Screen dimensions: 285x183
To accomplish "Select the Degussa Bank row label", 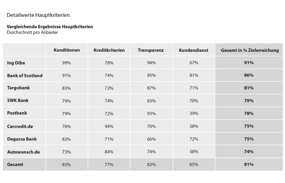I will click(x=22, y=139).
